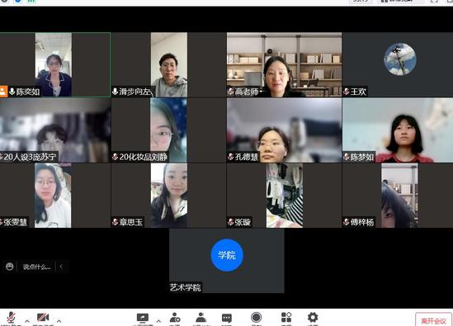The image size is (453, 326).
Task: Open the emoji reaction smiley icon
Action: tap(10, 267)
